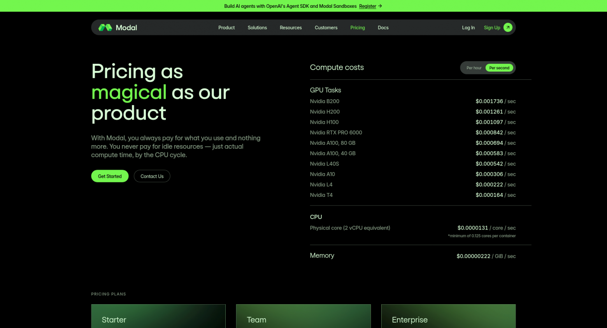The image size is (607, 328).
Task: Click the $0.001261 / sec price
Action: pyautogui.click(x=496, y=112)
